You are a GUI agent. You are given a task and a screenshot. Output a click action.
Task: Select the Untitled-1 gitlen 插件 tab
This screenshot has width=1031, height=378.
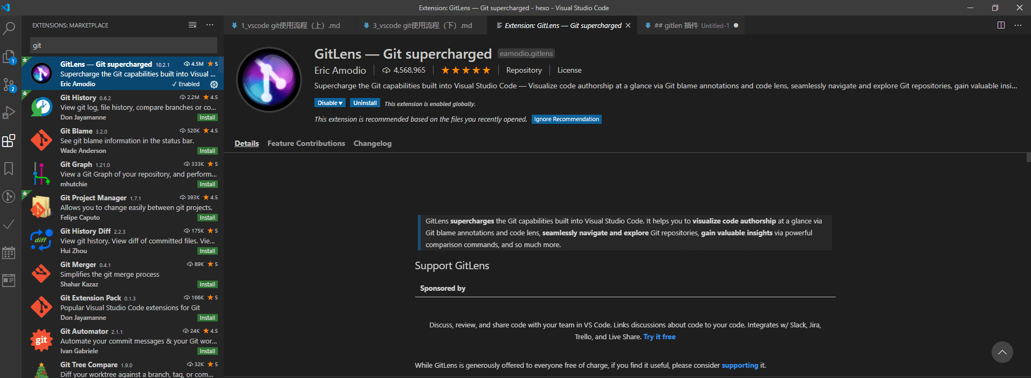coord(692,25)
